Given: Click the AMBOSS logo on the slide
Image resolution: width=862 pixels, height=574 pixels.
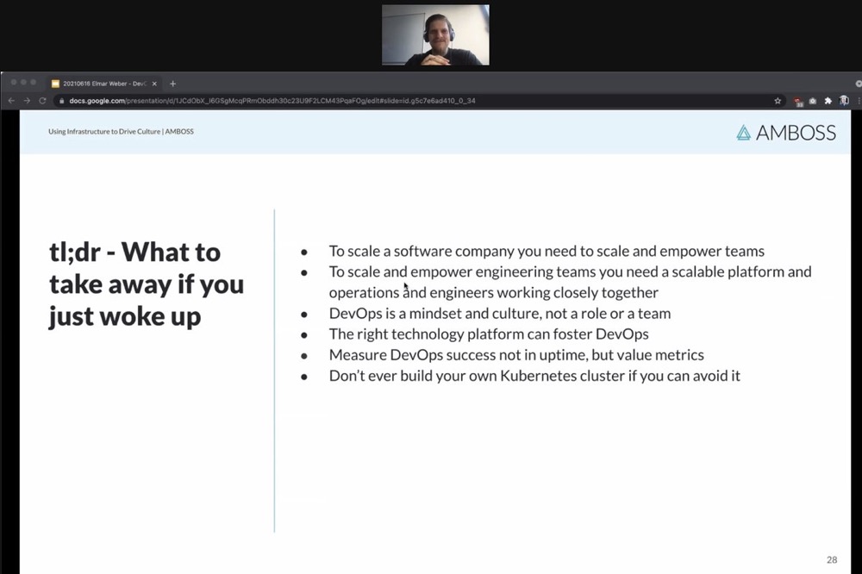Looking at the screenshot, I should pyautogui.click(x=786, y=133).
